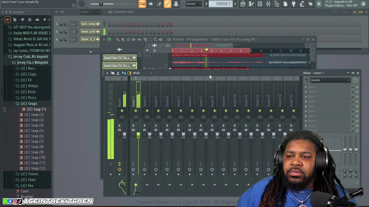This screenshot has width=369, height=207.
Task: Select the Playlist slice tool
Action: 145,39
